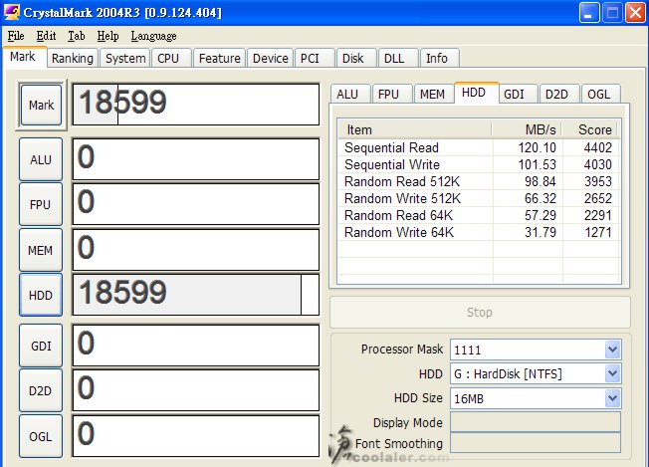Open the ALU results tab
Screen dimensions: 649x467
(x=350, y=94)
